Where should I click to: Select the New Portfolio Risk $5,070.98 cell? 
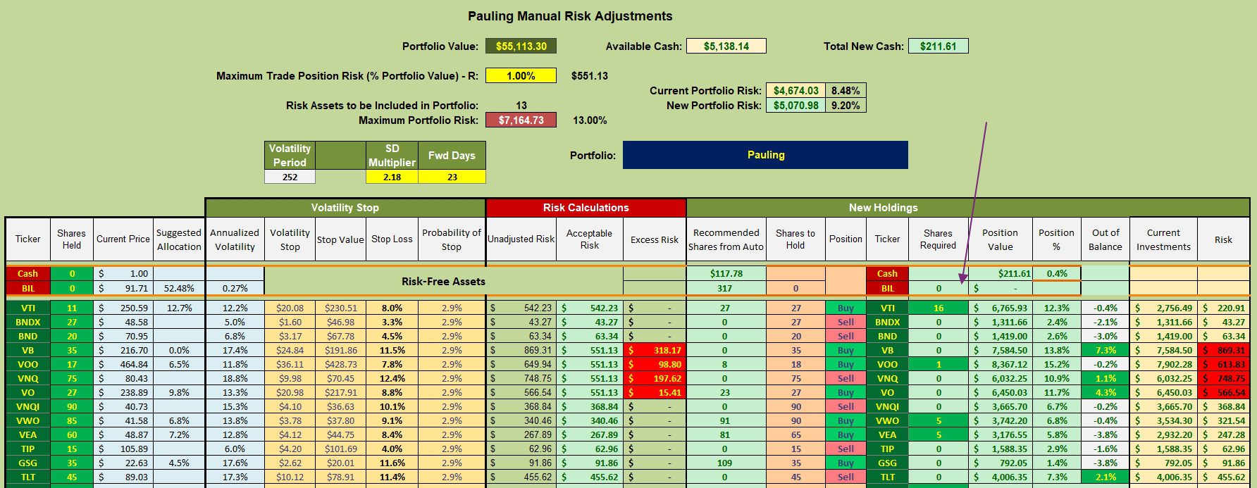(795, 106)
